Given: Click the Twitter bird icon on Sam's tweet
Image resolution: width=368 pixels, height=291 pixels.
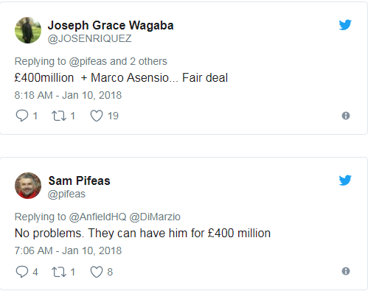Looking at the screenshot, I should tap(345, 180).
